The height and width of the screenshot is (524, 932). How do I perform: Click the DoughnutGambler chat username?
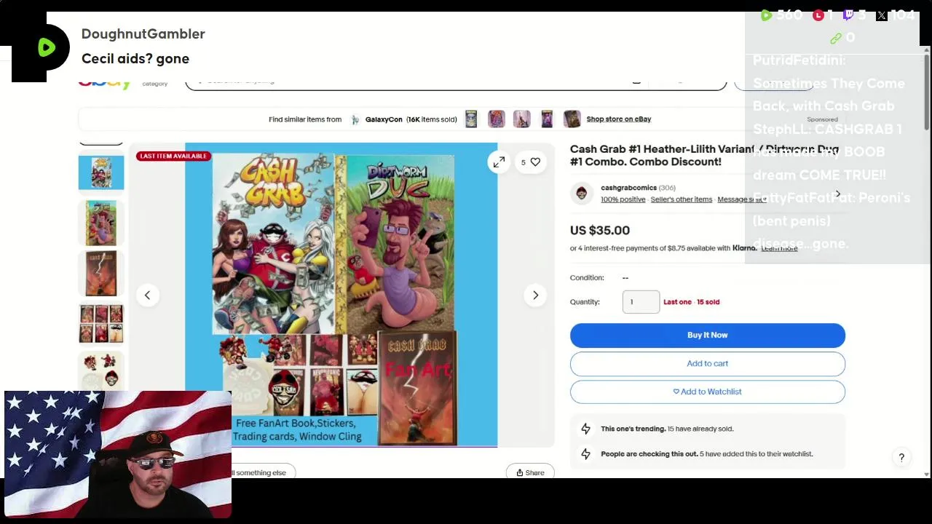pyautogui.click(x=143, y=34)
